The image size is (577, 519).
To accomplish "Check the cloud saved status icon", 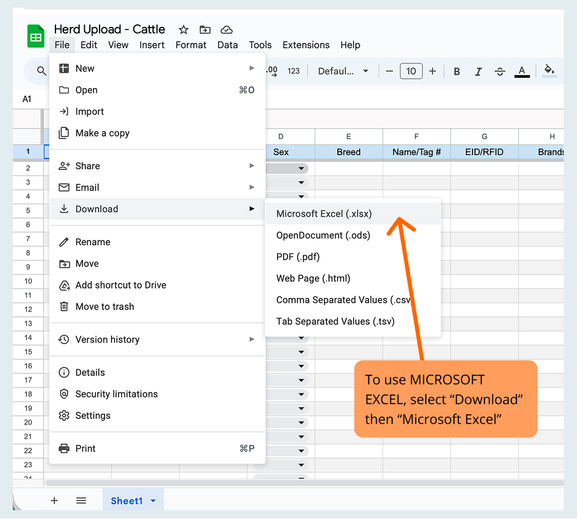I will pyautogui.click(x=226, y=29).
